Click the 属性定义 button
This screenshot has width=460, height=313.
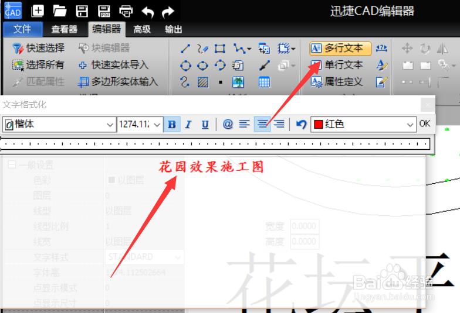337,82
